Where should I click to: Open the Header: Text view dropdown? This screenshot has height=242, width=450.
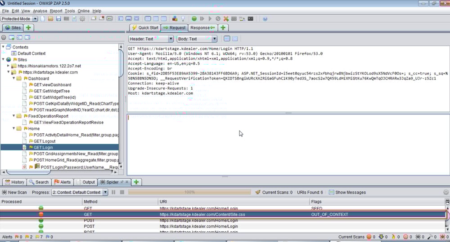170,39
